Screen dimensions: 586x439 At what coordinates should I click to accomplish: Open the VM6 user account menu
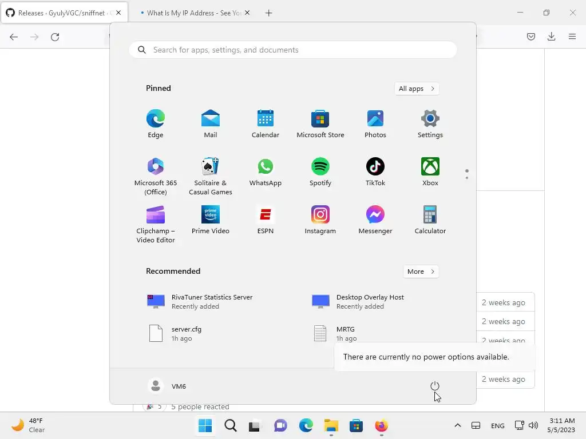[167, 386]
